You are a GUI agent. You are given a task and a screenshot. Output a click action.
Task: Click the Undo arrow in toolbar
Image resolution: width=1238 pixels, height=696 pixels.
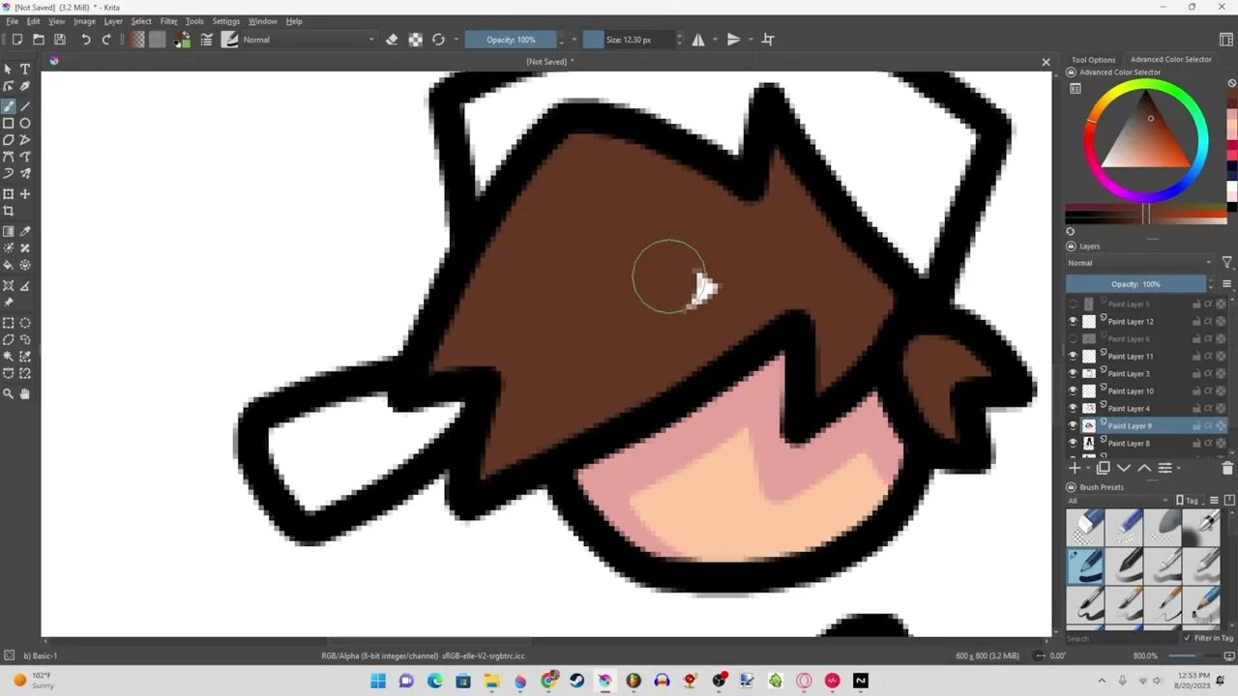(x=85, y=40)
